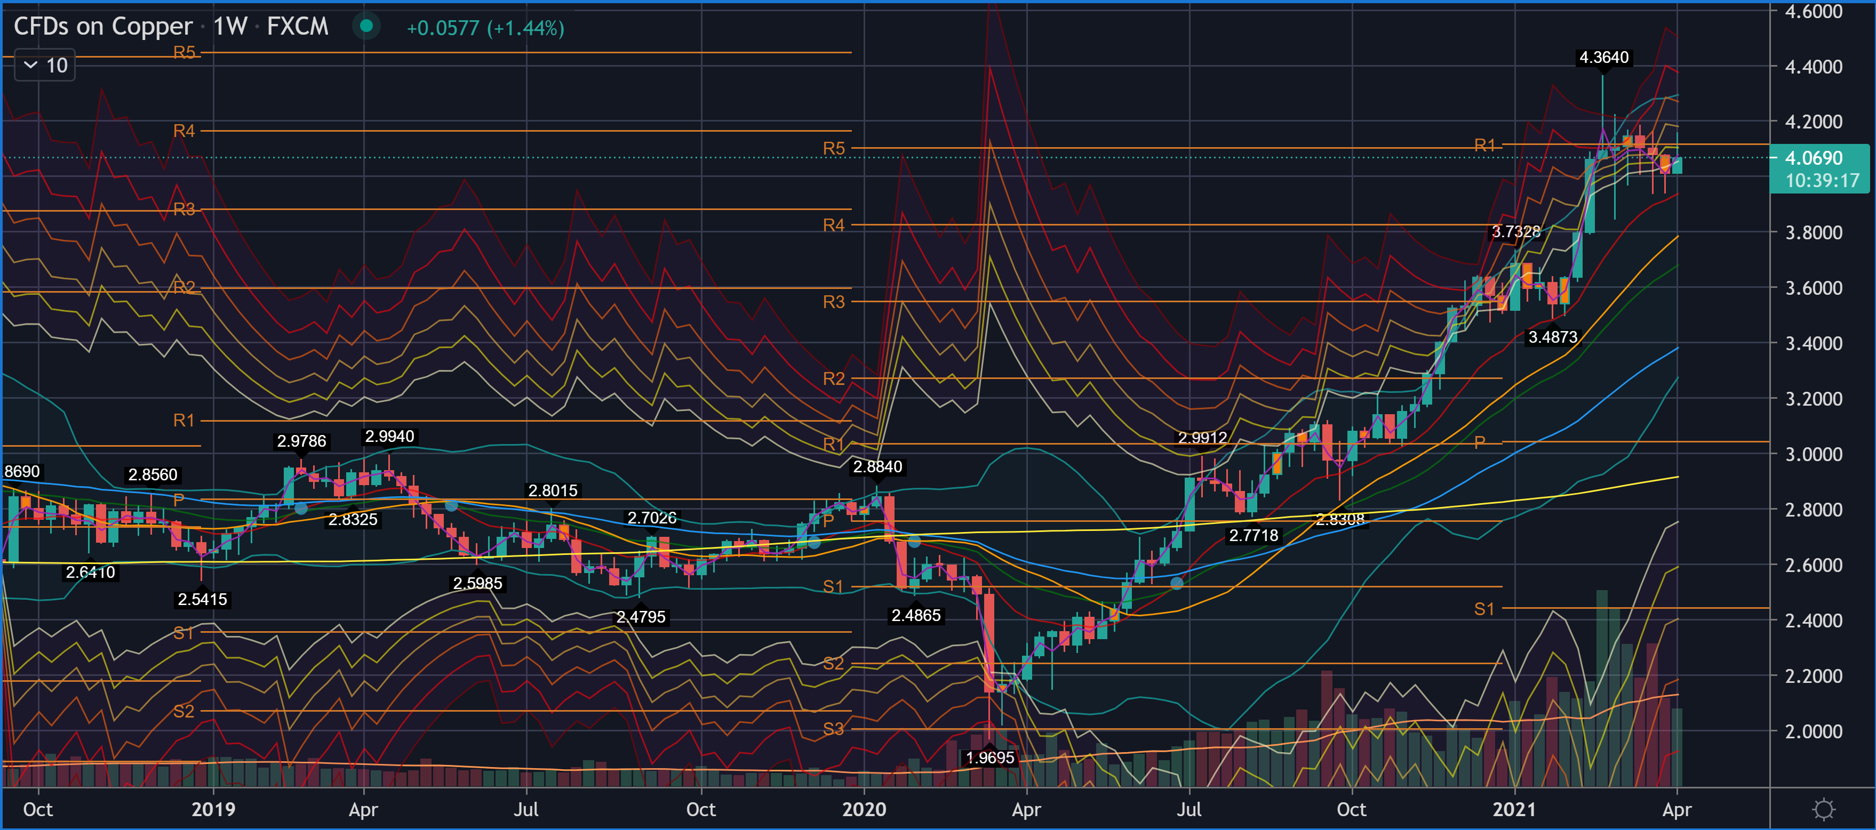Click the 1W interval label

click(x=230, y=27)
